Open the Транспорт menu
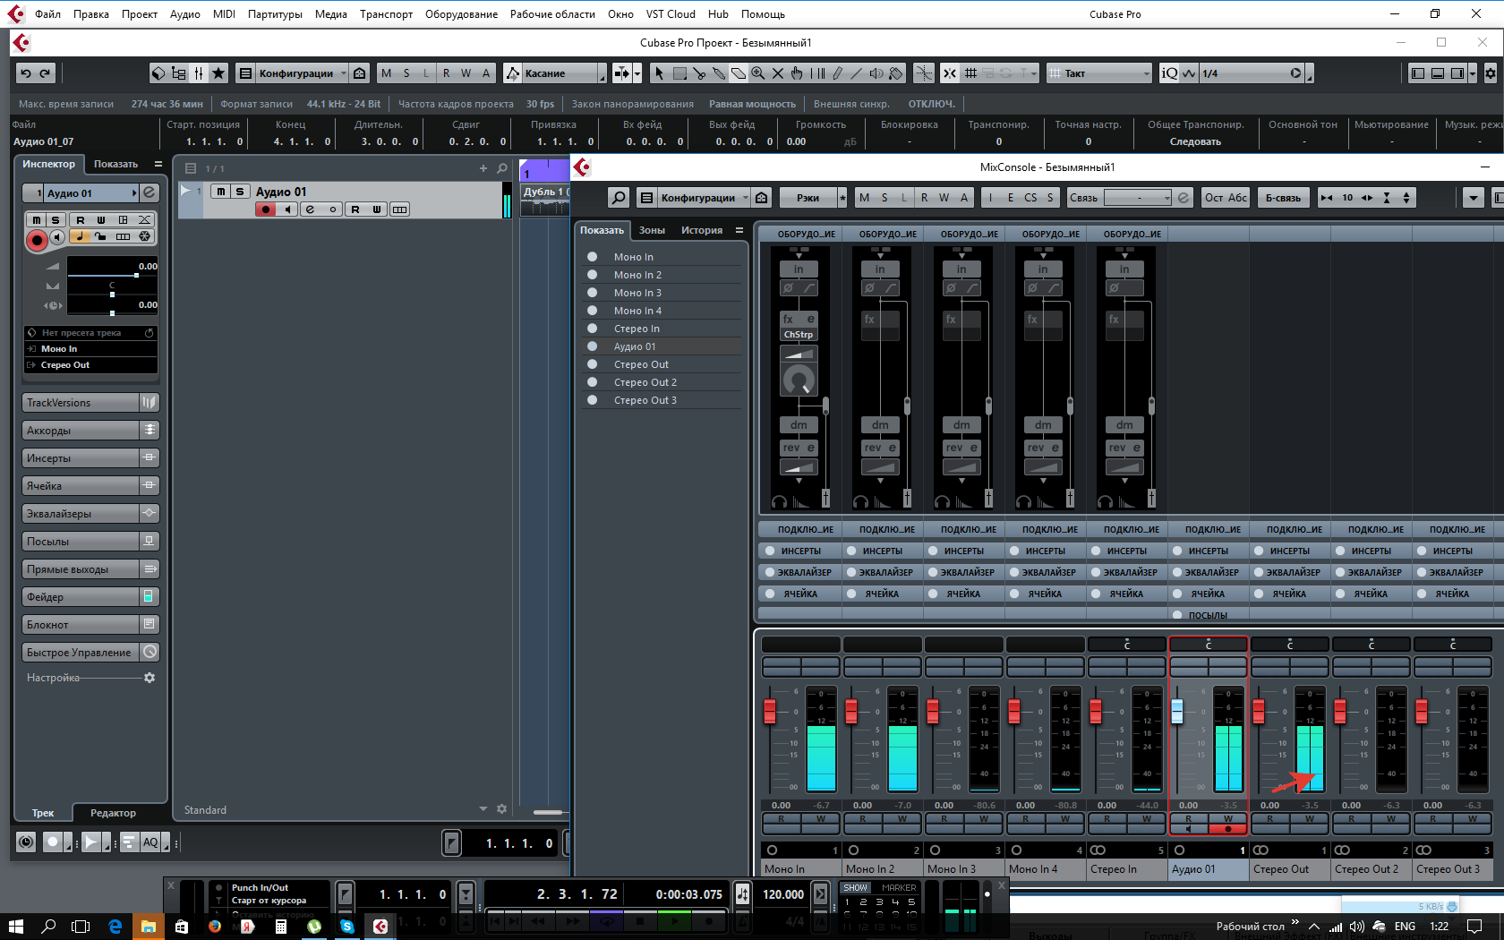The width and height of the screenshot is (1504, 940). pos(387,14)
